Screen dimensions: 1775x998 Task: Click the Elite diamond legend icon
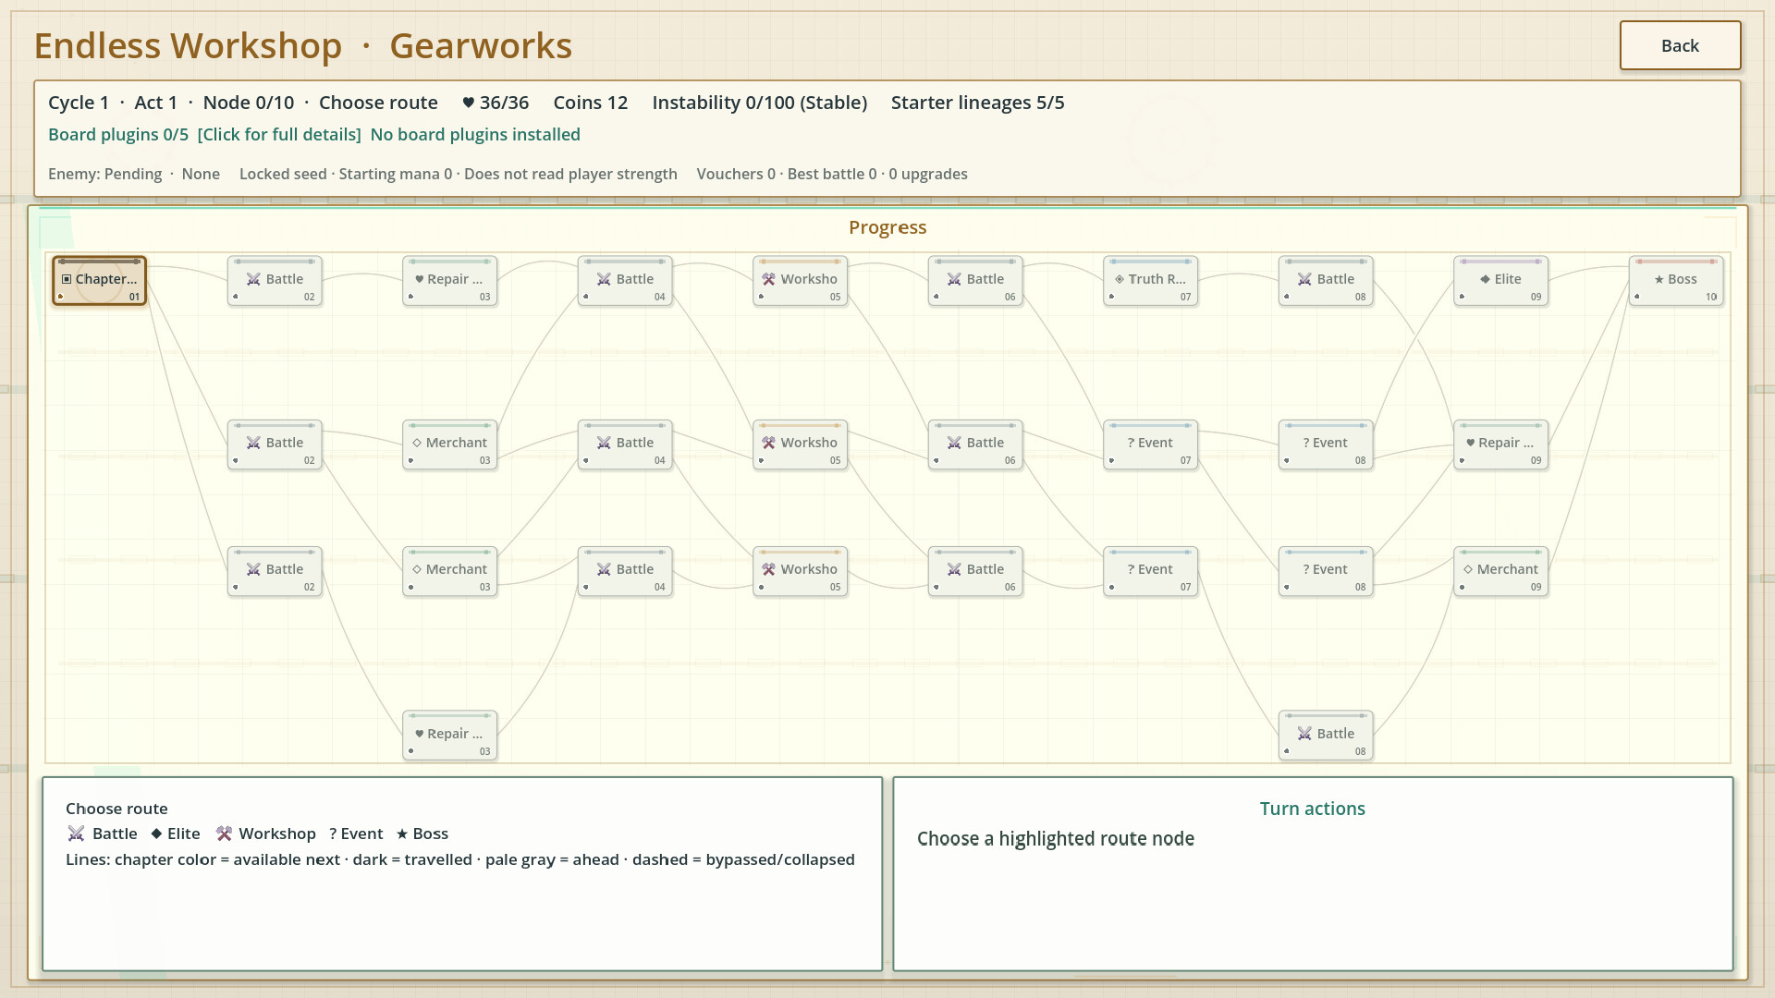156,834
